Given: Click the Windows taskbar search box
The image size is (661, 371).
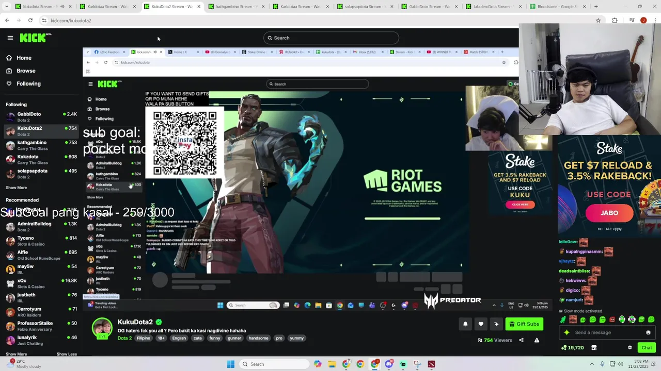Looking at the screenshot, I should (274, 364).
